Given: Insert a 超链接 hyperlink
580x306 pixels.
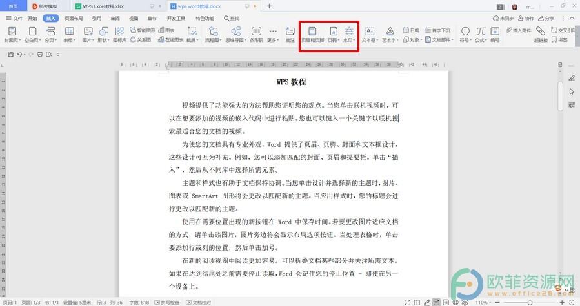Looking at the screenshot, I should click(541, 34).
